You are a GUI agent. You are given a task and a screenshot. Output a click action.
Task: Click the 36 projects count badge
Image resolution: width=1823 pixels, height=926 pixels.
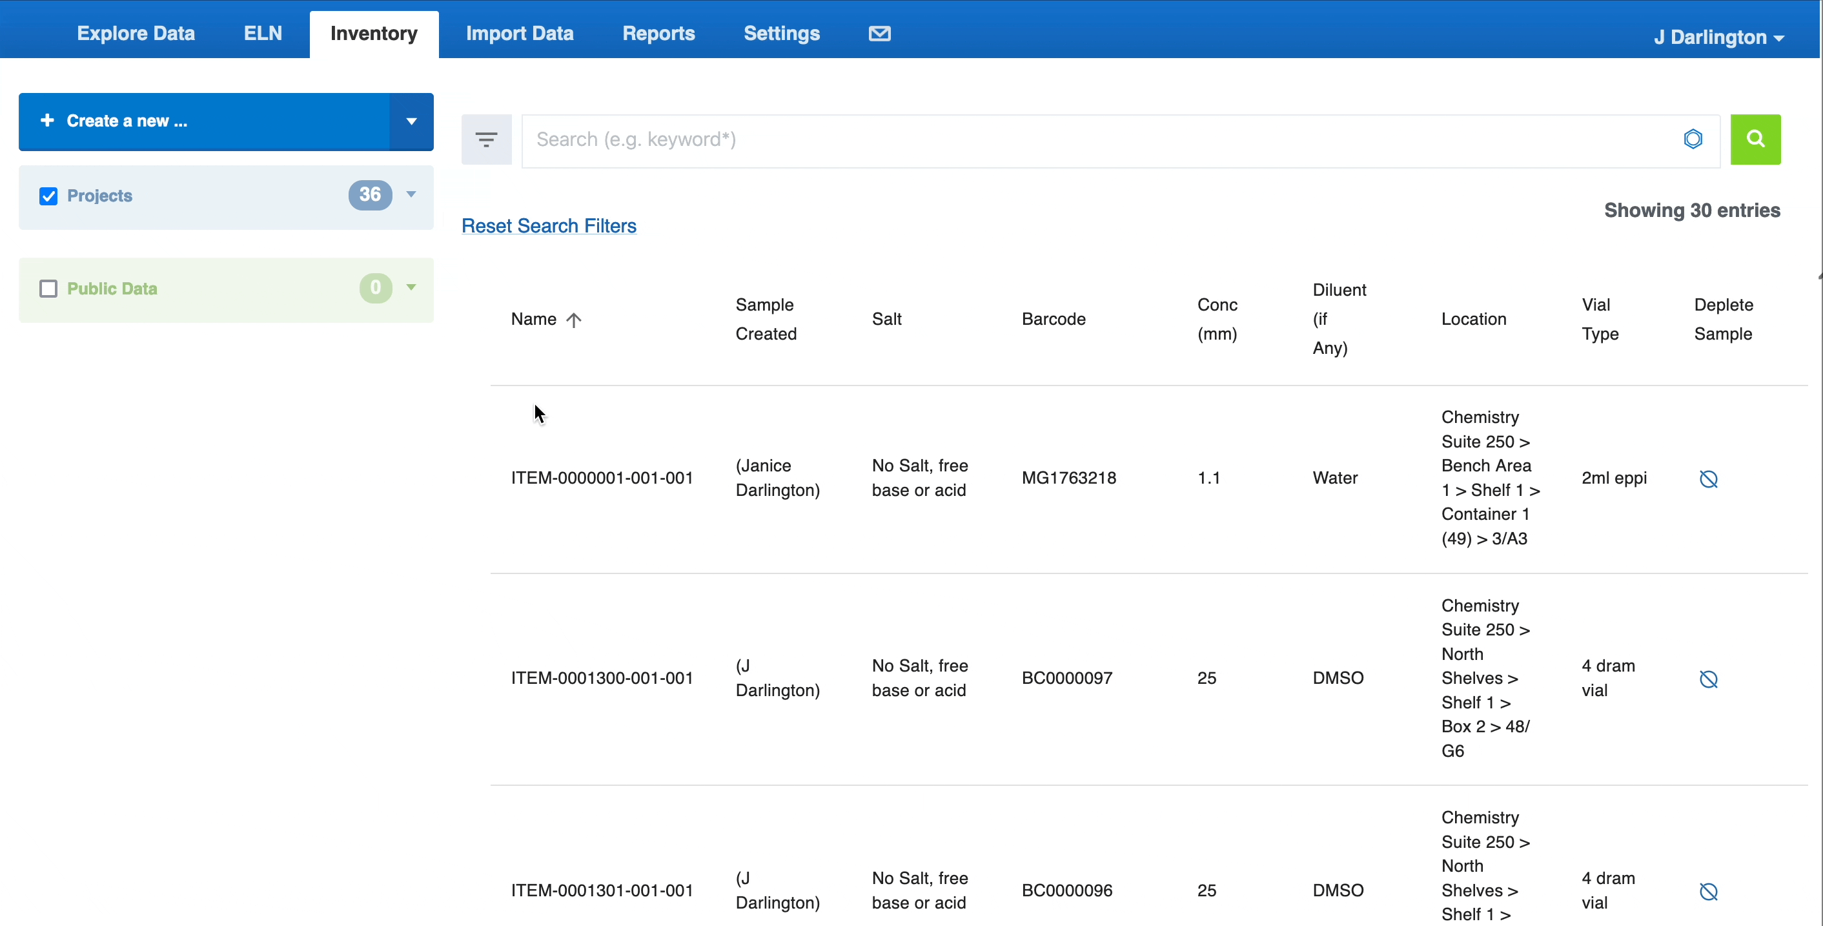click(370, 194)
